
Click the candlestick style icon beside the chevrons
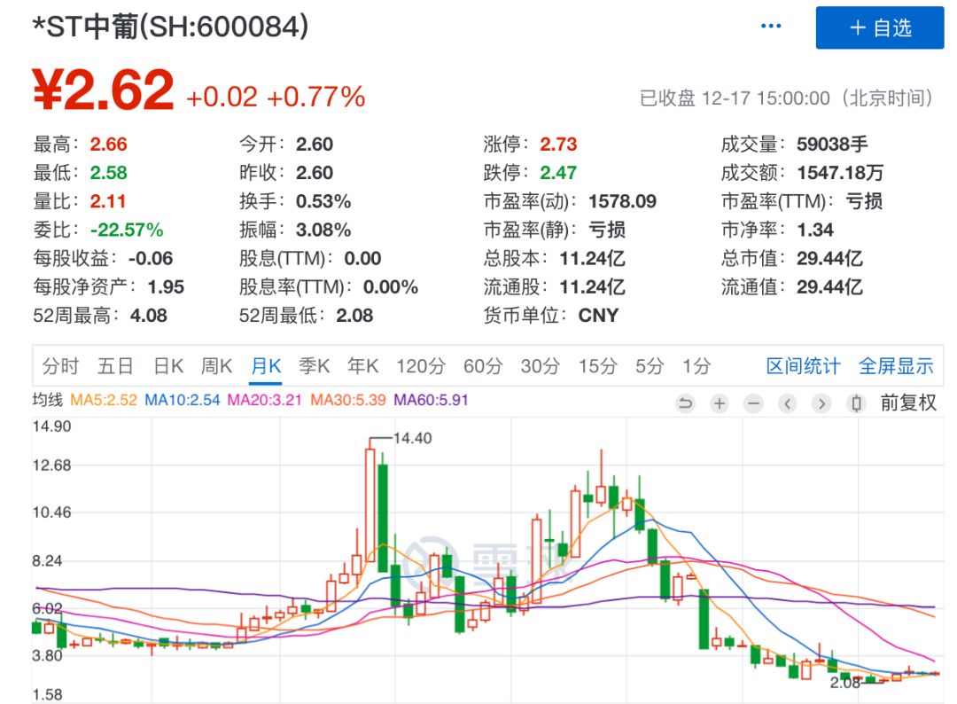pos(855,403)
